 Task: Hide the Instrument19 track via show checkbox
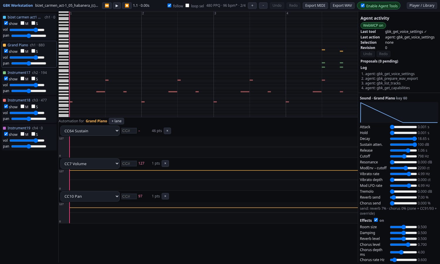pyautogui.click(x=6, y=134)
